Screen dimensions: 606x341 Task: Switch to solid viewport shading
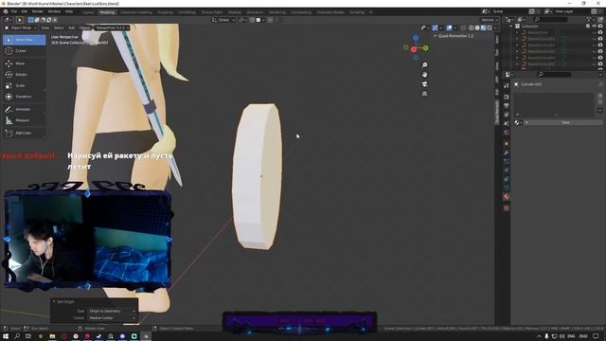coord(477,27)
